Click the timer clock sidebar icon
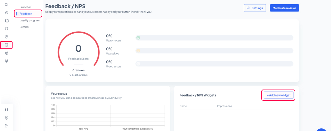This screenshot has width=331, height=131. pos(7,13)
